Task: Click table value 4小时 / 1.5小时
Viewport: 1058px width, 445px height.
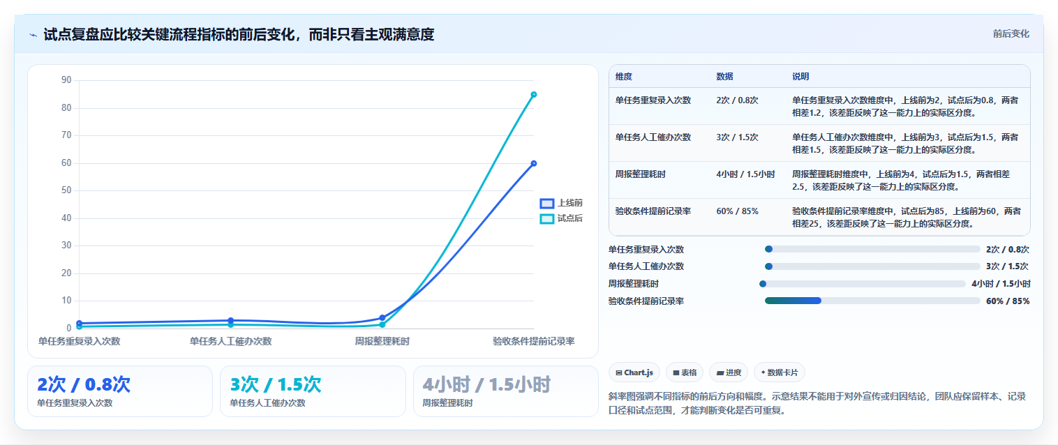Action: coord(745,174)
